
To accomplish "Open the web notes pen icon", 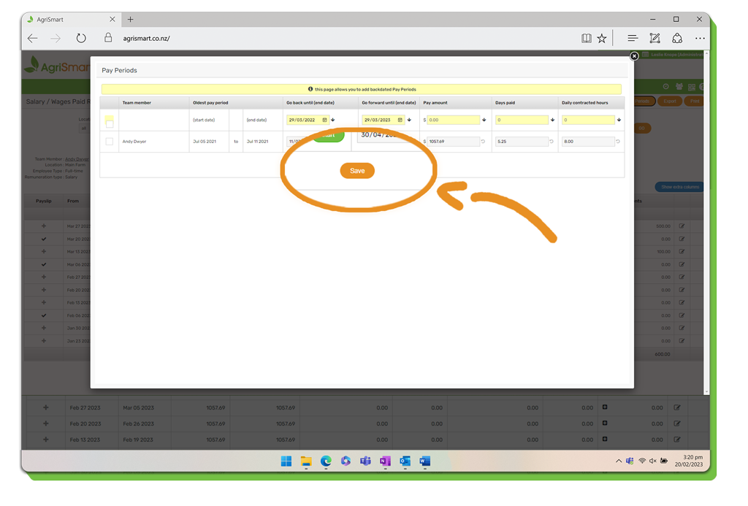I will coord(654,39).
